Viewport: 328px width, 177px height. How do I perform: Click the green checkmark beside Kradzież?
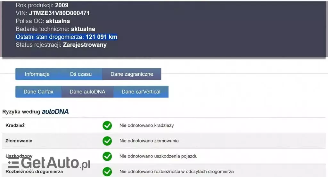(x=107, y=126)
